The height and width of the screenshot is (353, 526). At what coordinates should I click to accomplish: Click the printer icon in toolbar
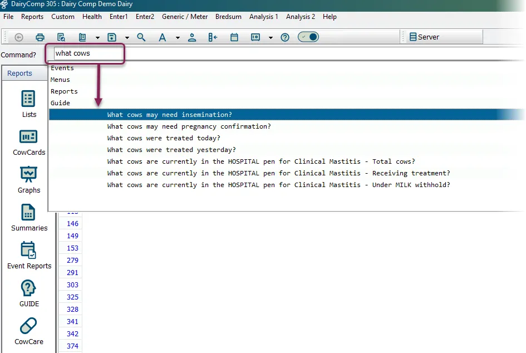(x=40, y=37)
